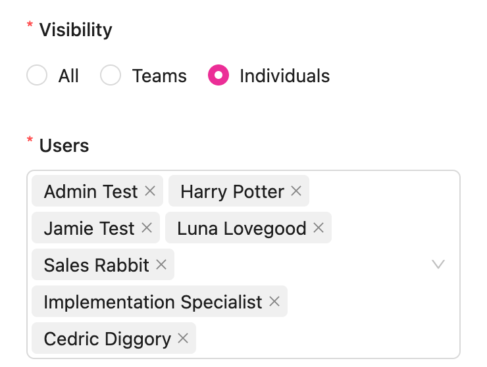
Task: Select the All visibility option
Action: coord(37,76)
